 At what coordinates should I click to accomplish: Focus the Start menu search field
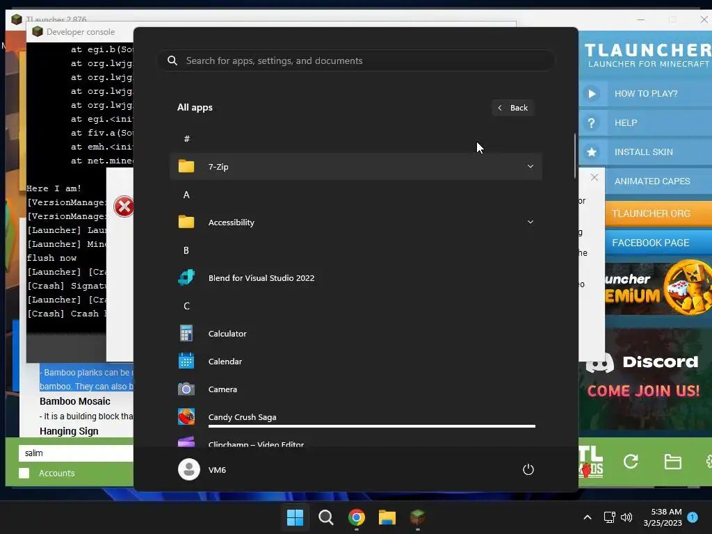point(355,61)
